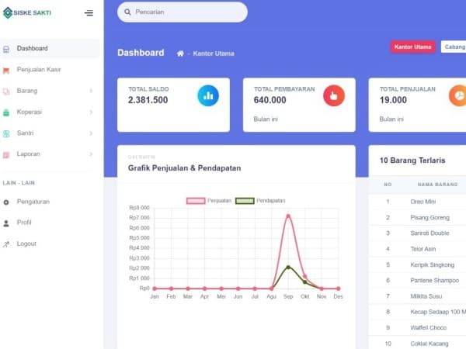Viewport: 466px width, 349px height.
Task: Click the Total Penjualan pie icon
Action: click(x=458, y=95)
